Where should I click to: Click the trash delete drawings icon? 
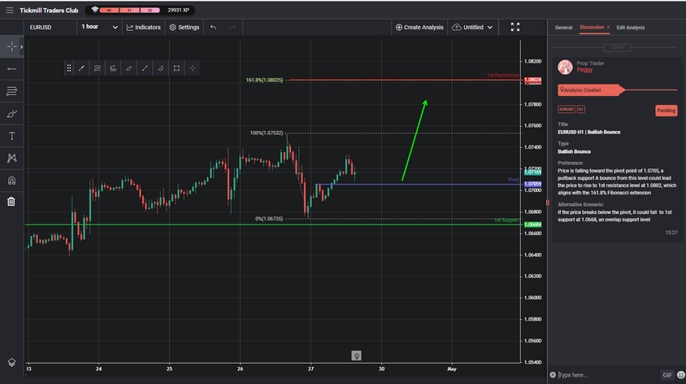click(11, 202)
